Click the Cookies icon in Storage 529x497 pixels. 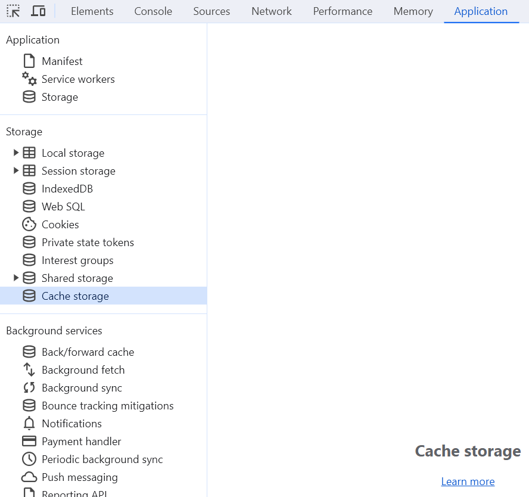click(29, 225)
